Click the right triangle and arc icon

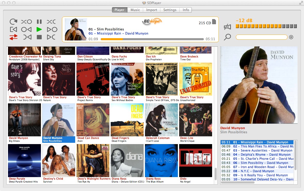(51, 37)
